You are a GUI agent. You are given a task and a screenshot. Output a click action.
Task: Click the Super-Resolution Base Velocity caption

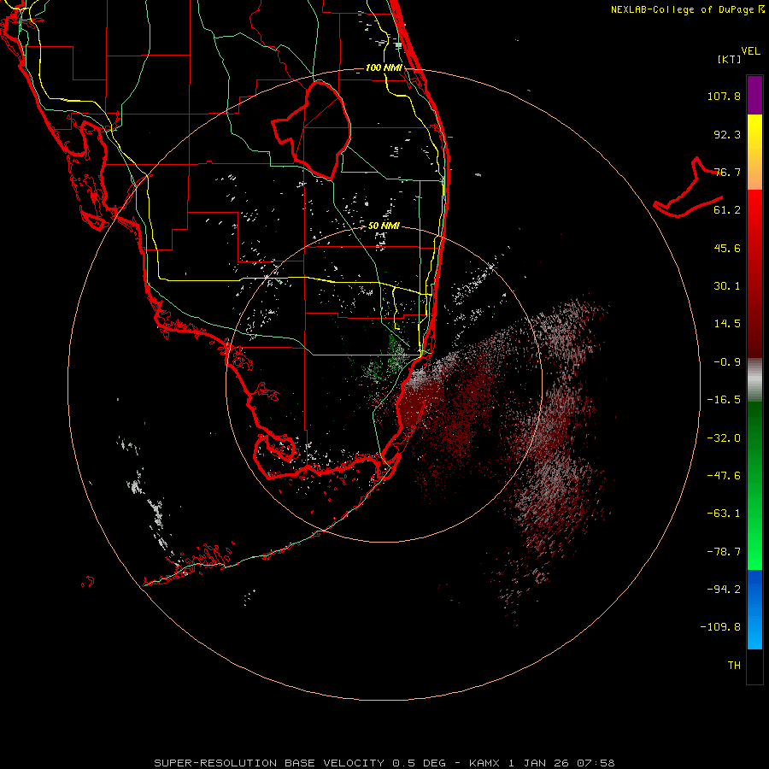coord(384,763)
